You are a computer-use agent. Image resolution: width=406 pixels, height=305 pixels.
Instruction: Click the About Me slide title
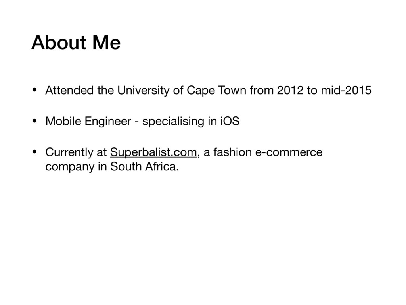click(76, 42)
